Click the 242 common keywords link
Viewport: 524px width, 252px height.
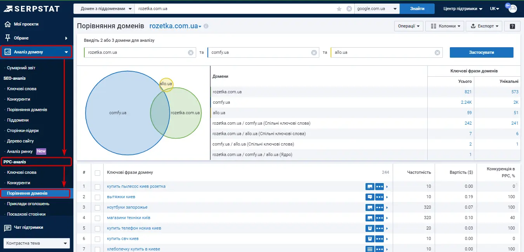tap(468, 123)
